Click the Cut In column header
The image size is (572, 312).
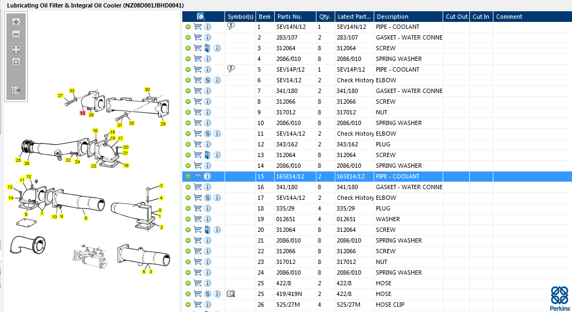tap(481, 17)
